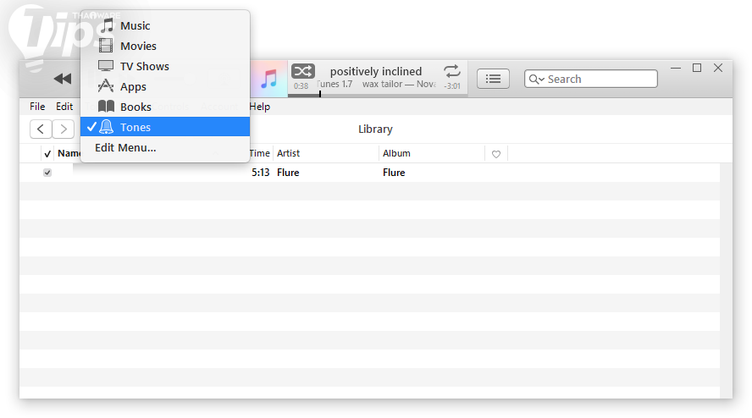
Task: Close the iTunes window
Action: tap(718, 68)
